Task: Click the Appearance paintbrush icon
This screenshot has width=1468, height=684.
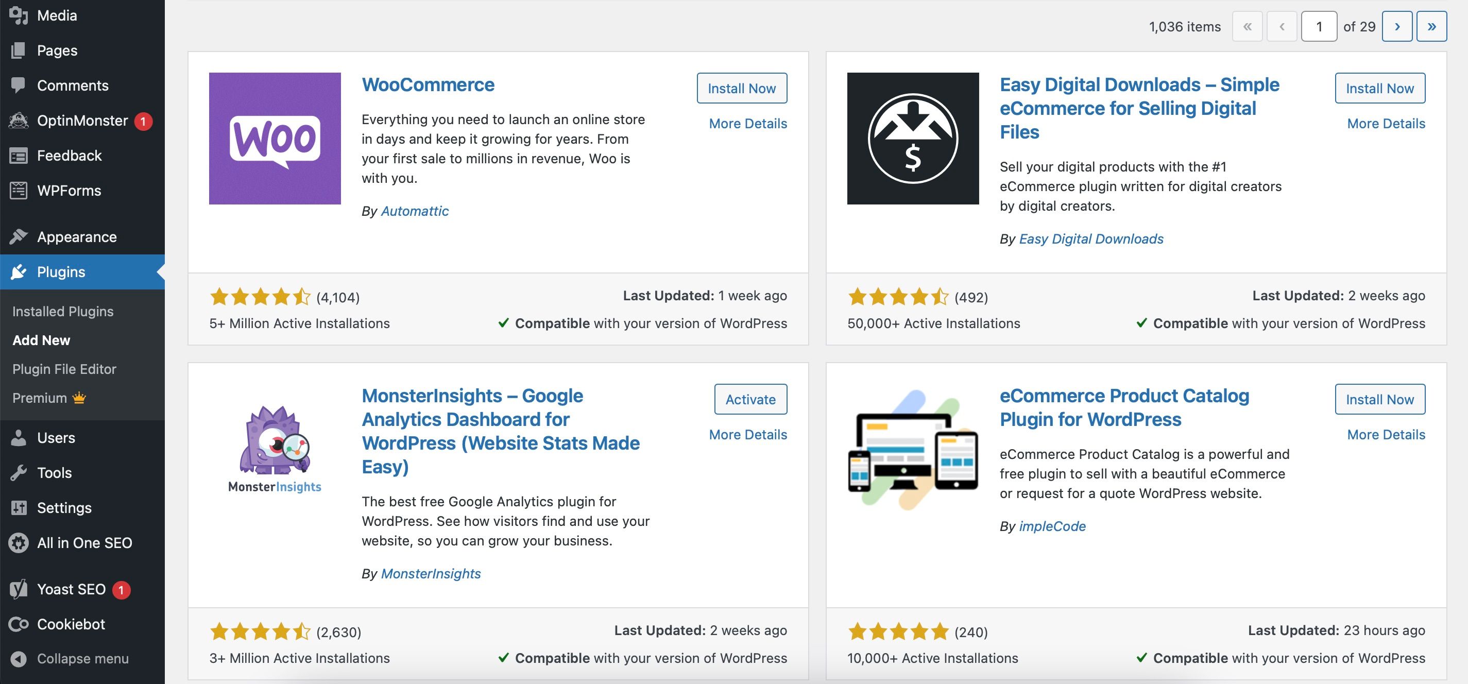Action: [x=18, y=236]
